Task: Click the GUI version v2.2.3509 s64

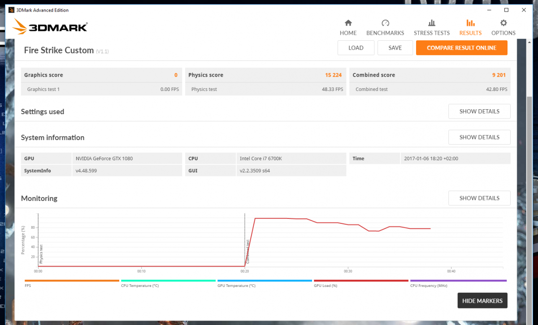Action: (255, 171)
